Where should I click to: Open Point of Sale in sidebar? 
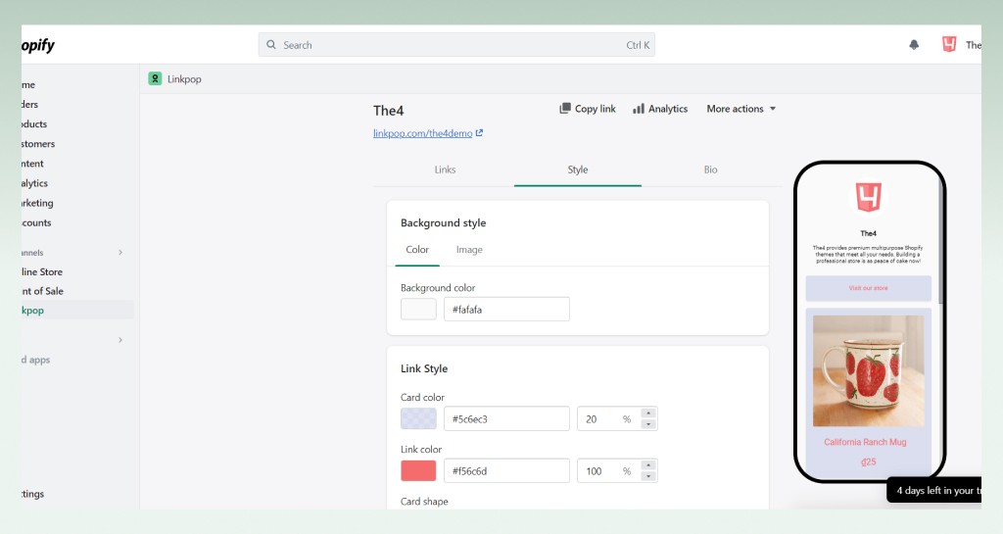(x=43, y=291)
